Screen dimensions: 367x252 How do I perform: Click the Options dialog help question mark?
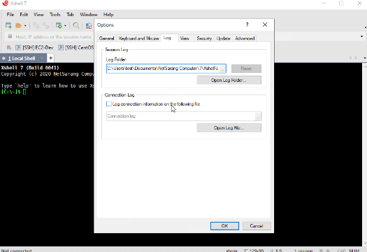coord(247,24)
